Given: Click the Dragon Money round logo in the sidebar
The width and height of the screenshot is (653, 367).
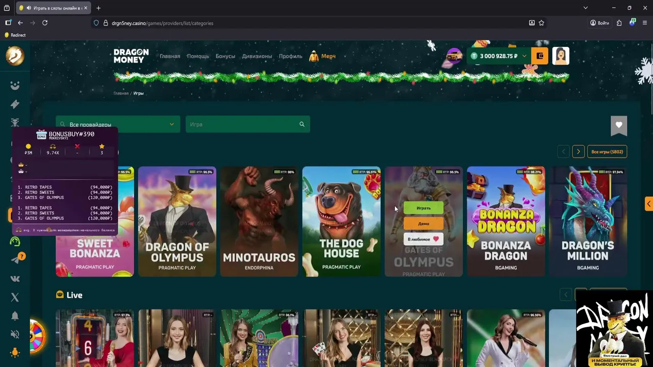Looking at the screenshot, I should point(15,56).
